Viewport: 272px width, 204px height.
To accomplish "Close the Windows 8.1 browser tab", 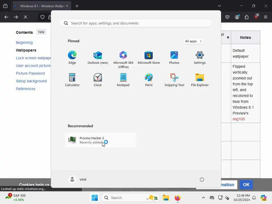I will point(67,6).
